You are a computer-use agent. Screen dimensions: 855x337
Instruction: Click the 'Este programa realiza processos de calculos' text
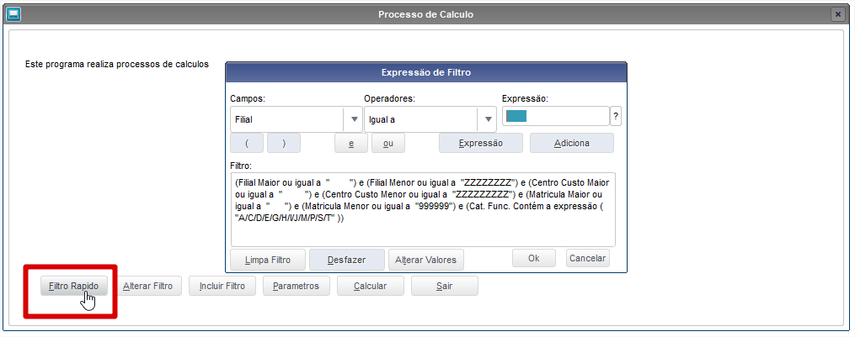pos(117,64)
